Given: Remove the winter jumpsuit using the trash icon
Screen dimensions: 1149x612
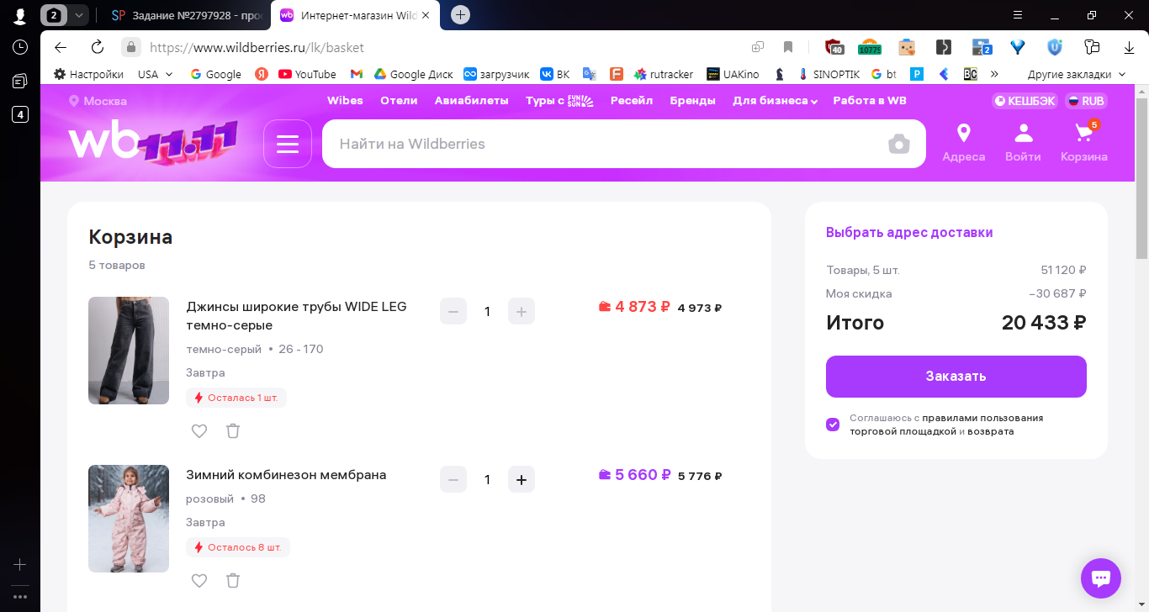Looking at the screenshot, I should pos(233,581).
